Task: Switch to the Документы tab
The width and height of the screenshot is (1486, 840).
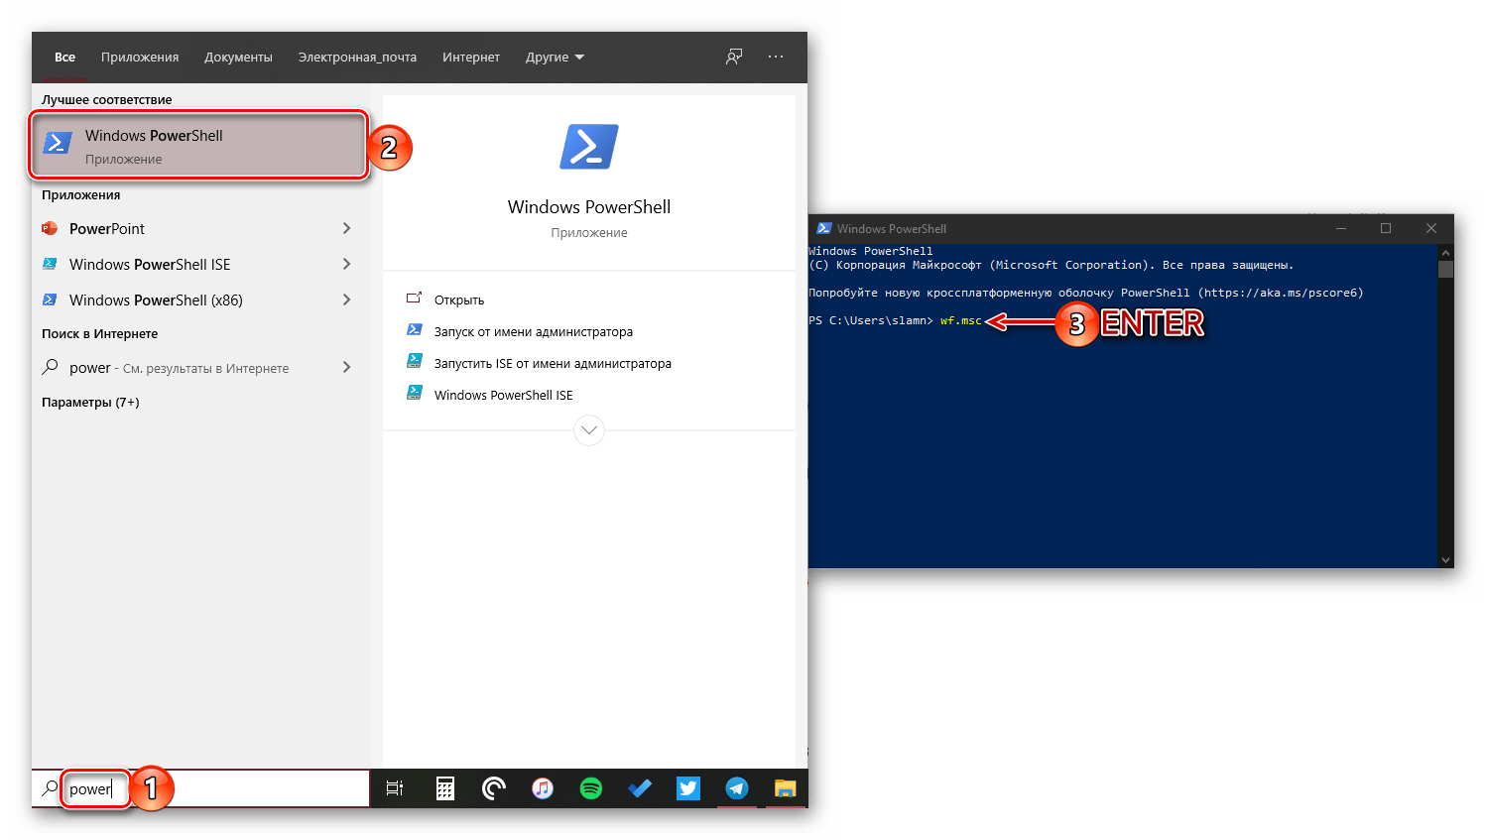Action: click(x=238, y=58)
